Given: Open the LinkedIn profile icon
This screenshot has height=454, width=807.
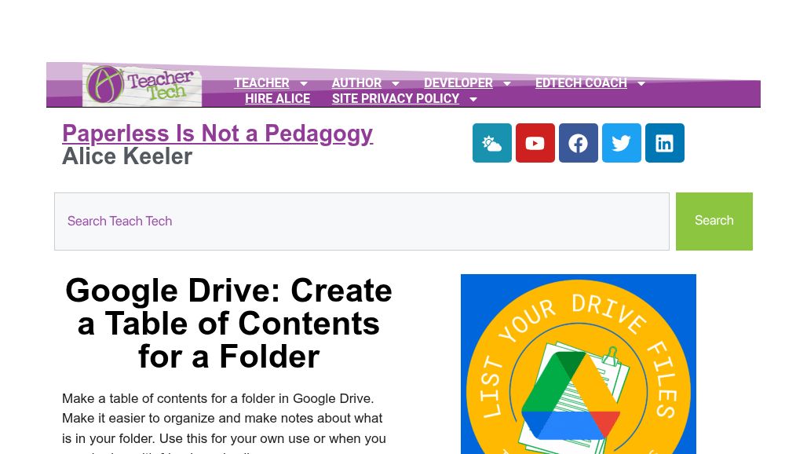Looking at the screenshot, I should (664, 143).
